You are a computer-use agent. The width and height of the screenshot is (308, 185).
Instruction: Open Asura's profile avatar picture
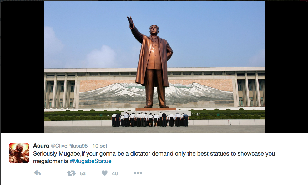19,153
